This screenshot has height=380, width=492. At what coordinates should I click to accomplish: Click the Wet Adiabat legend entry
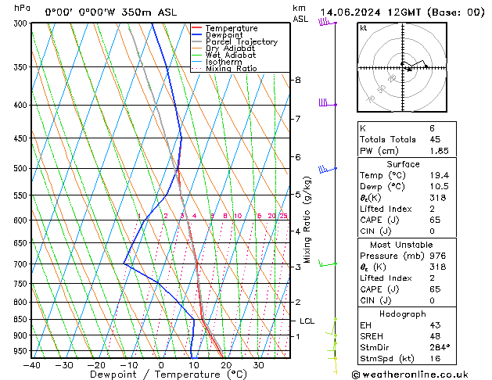click(224, 56)
